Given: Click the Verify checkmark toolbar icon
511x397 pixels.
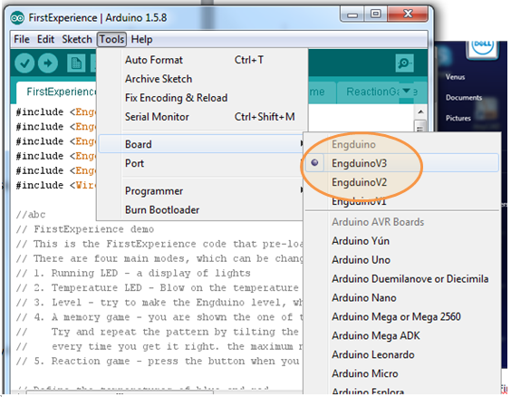Looking at the screenshot, I should pyautogui.click(x=24, y=63).
